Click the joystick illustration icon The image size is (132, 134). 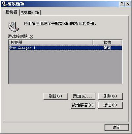14,27
